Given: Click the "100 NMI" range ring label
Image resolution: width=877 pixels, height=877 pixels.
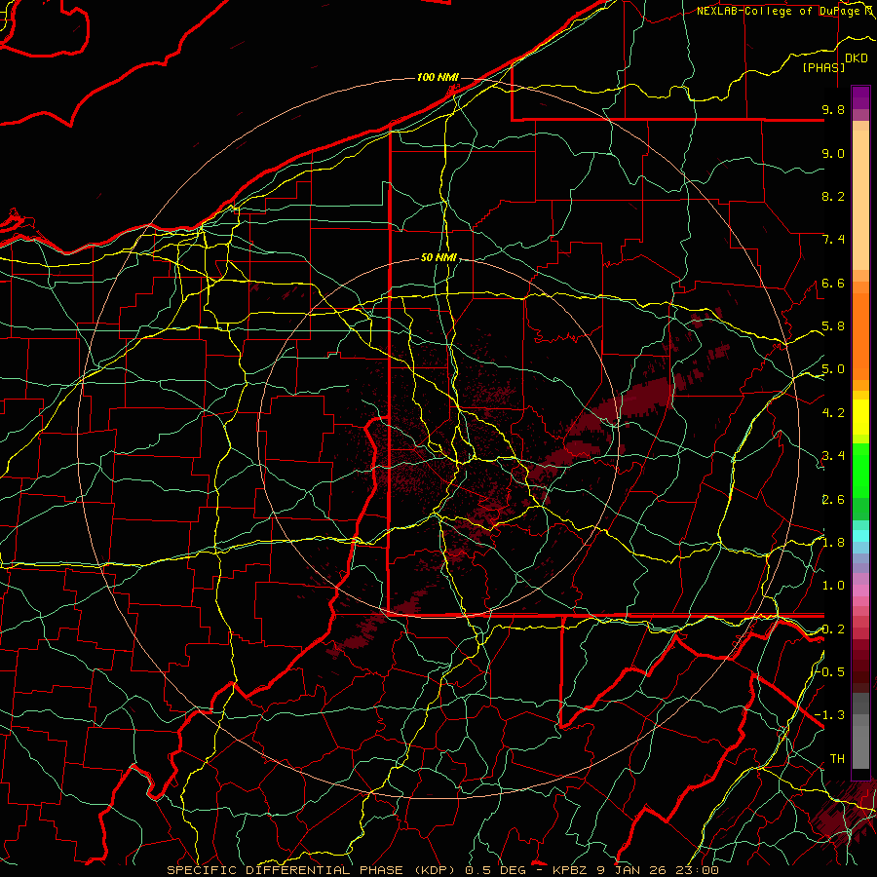Looking at the screenshot, I should (438, 77).
